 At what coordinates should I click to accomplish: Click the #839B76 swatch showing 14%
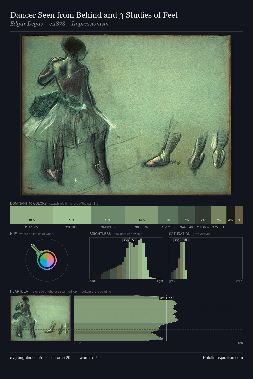coord(142,215)
